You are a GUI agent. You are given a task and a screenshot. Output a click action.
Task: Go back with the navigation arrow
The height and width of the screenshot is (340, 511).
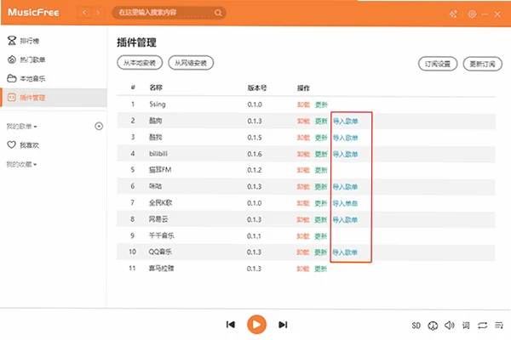click(84, 13)
